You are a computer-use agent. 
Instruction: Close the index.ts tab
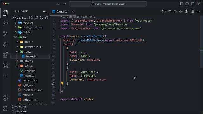tap(73, 11)
